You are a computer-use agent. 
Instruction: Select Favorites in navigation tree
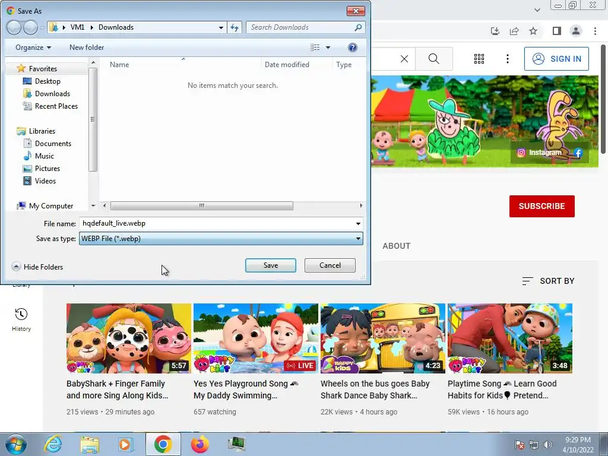coord(43,69)
